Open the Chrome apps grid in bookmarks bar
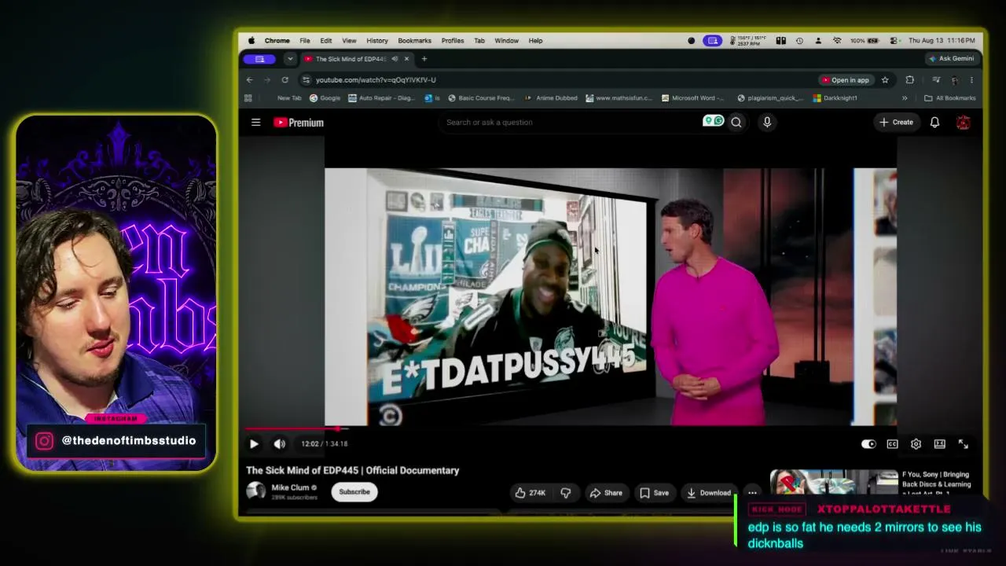Screen dimensions: 1006x566 tap(248, 98)
